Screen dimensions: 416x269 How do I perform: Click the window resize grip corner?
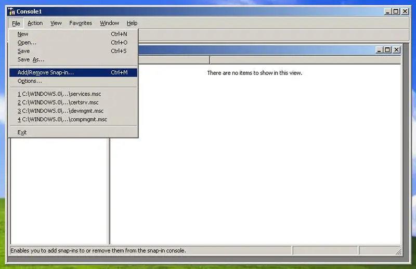(x=398, y=251)
